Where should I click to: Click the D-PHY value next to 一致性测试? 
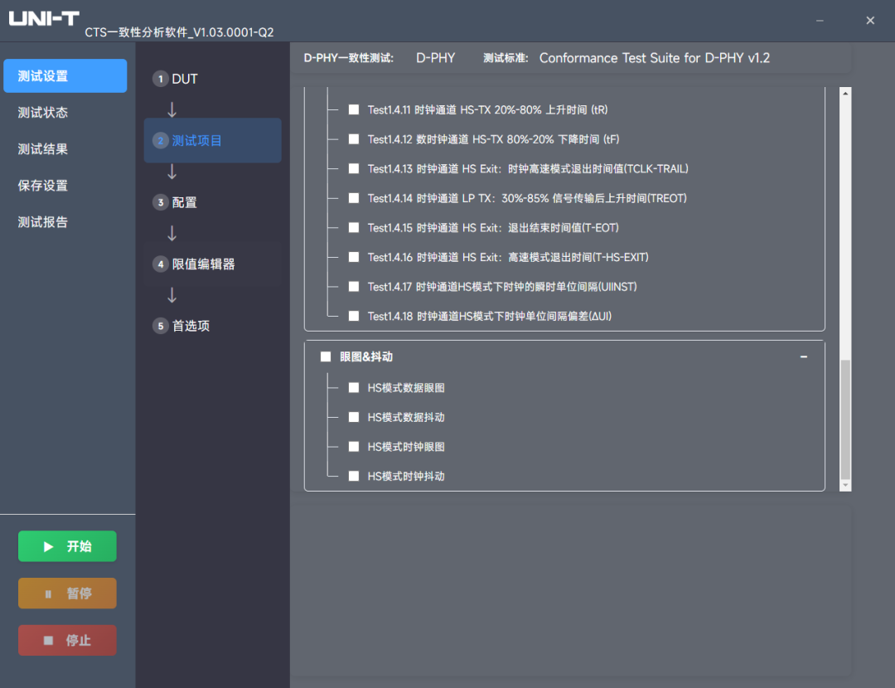[436, 58]
